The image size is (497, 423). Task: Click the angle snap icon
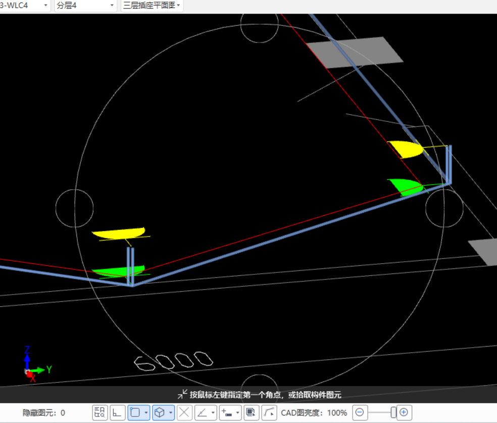[x=202, y=412]
